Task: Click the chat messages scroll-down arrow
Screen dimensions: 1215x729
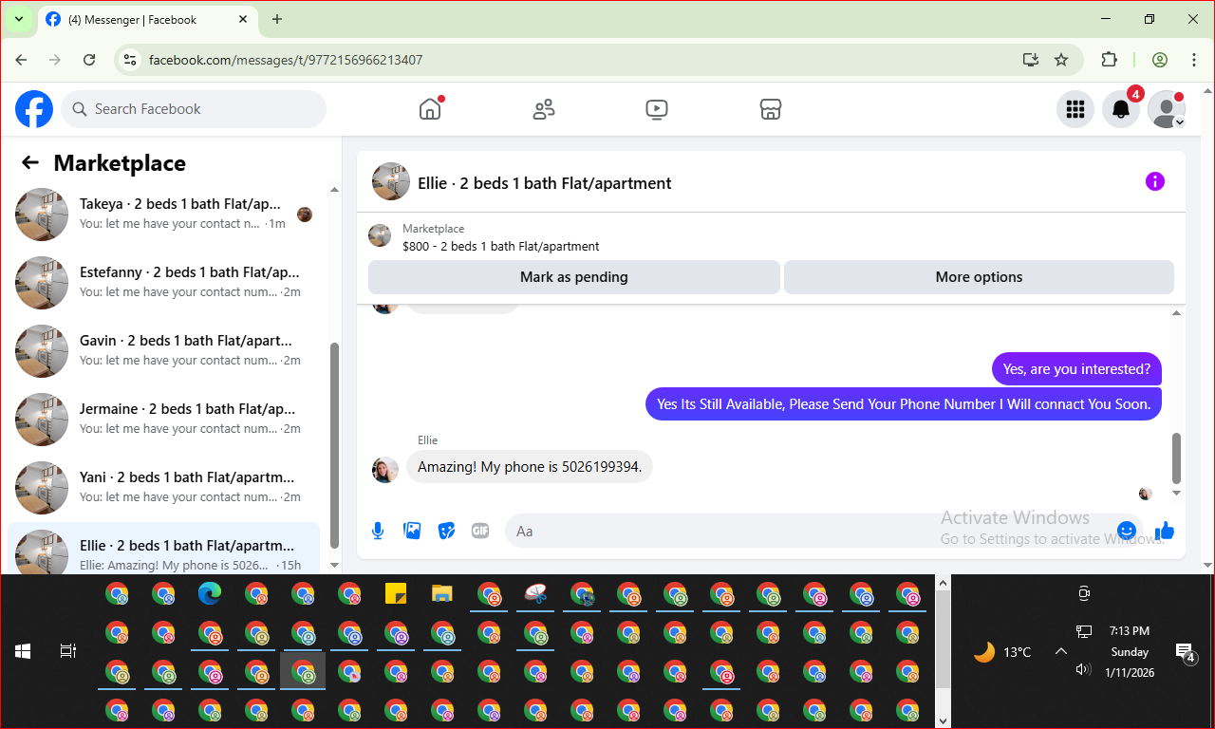Action: pos(1177,493)
